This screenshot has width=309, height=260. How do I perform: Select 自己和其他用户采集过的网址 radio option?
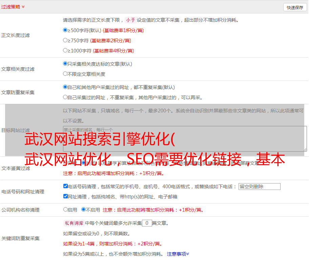coord(65,87)
